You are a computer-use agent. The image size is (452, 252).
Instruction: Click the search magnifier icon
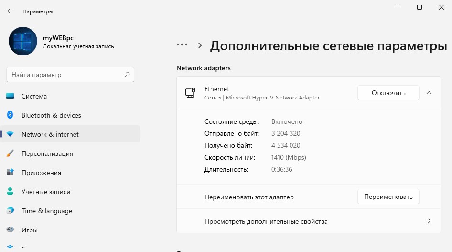pyautogui.click(x=127, y=75)
